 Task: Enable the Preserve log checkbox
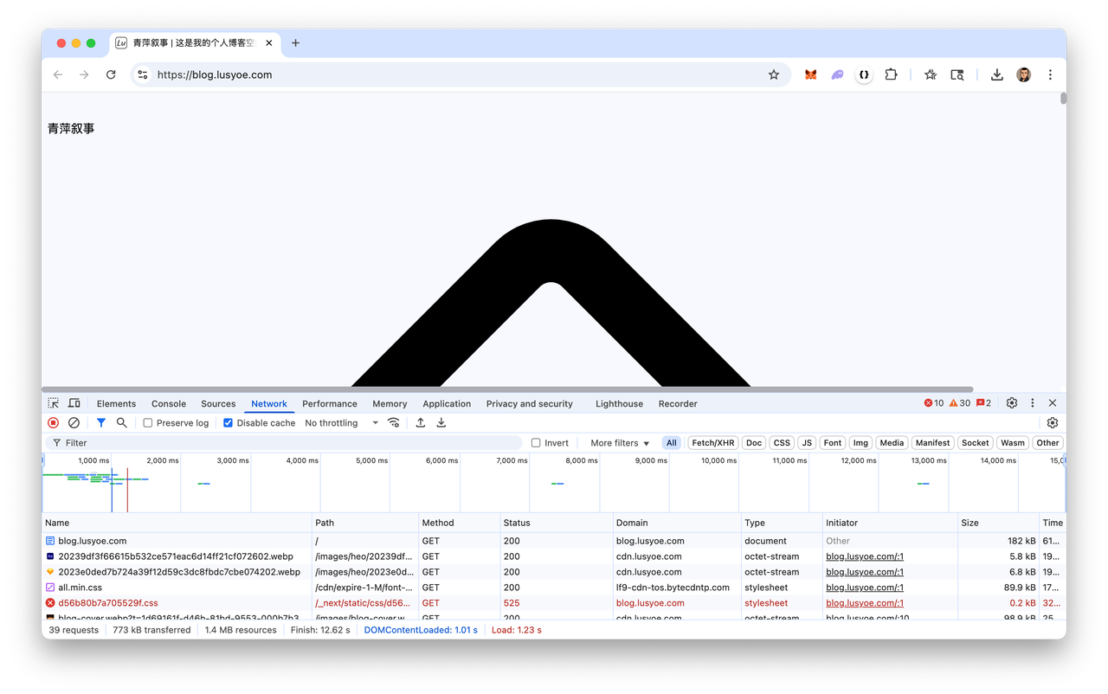(148, 423)
